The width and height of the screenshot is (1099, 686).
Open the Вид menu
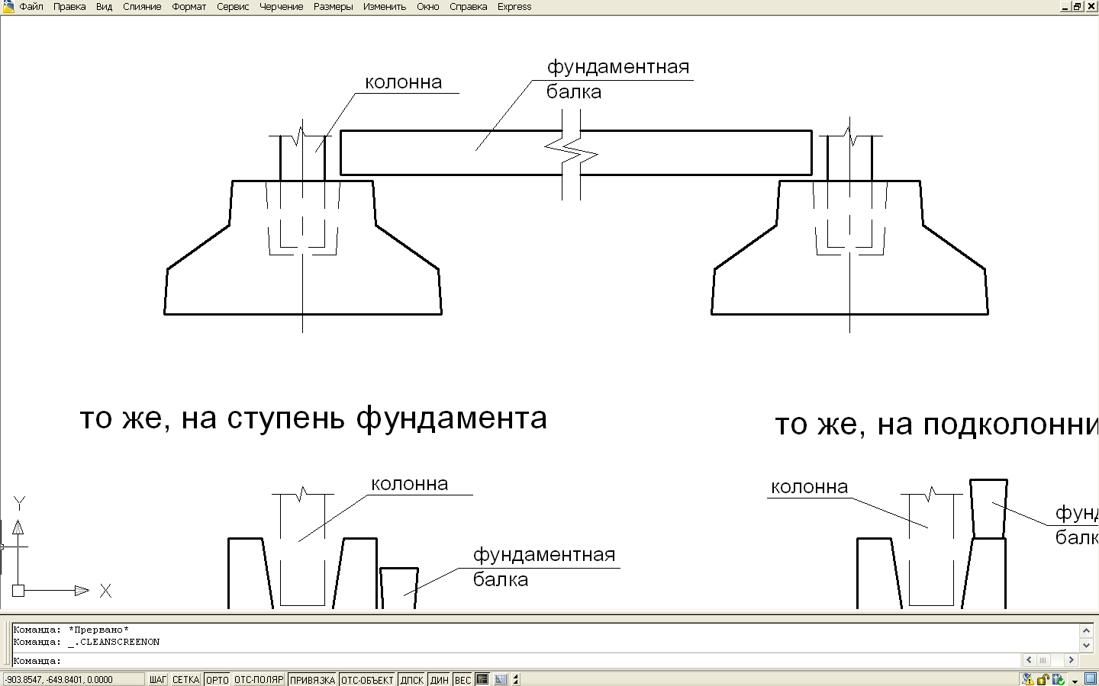[104, 7]
